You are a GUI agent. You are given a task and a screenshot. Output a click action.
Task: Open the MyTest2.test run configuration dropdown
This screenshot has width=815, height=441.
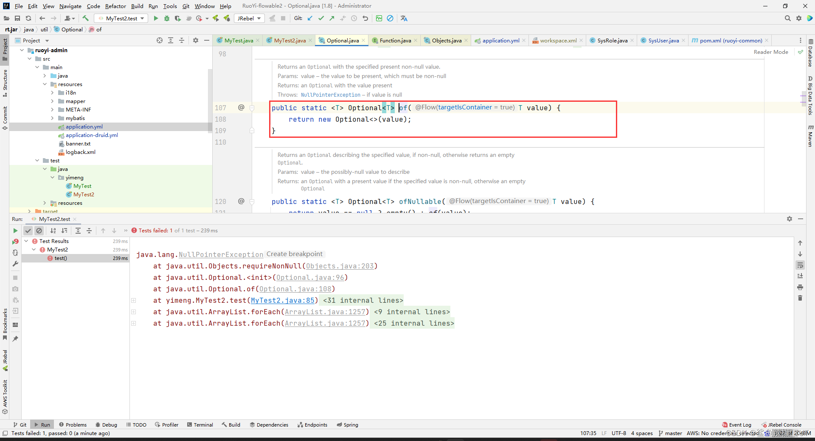(121, 18)
